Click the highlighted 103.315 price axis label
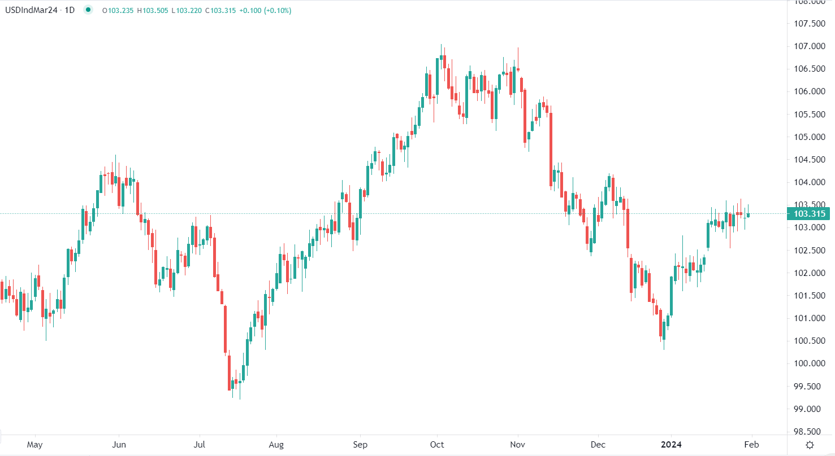Image resolution: width=835 pixels, height=456 pixels. pos(810,214)
